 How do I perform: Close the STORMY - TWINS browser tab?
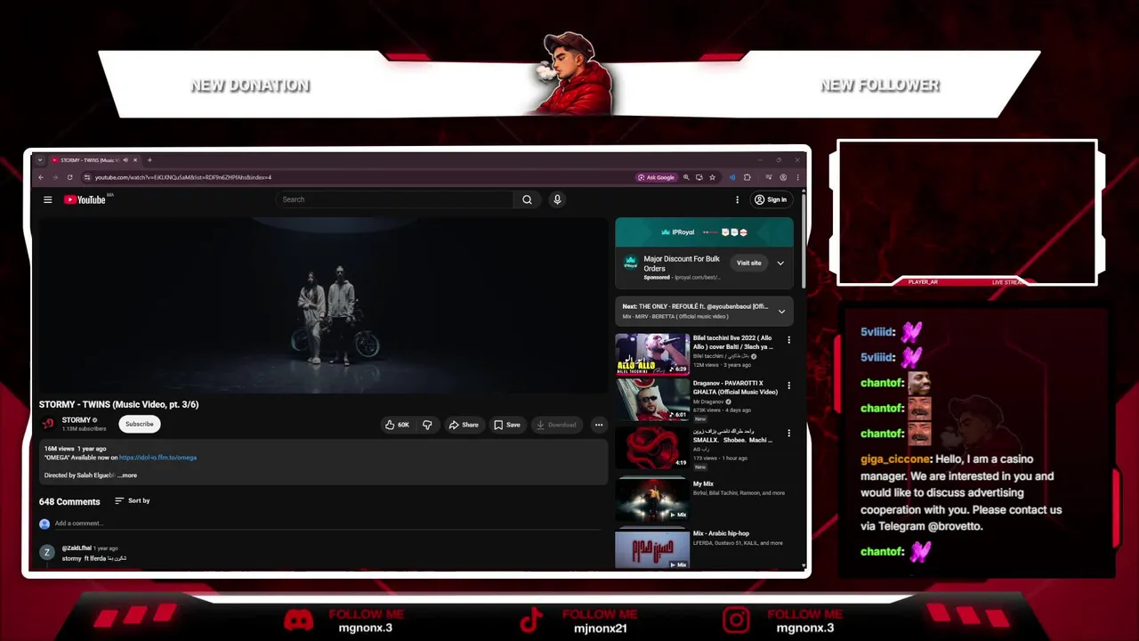pos(135,160)
